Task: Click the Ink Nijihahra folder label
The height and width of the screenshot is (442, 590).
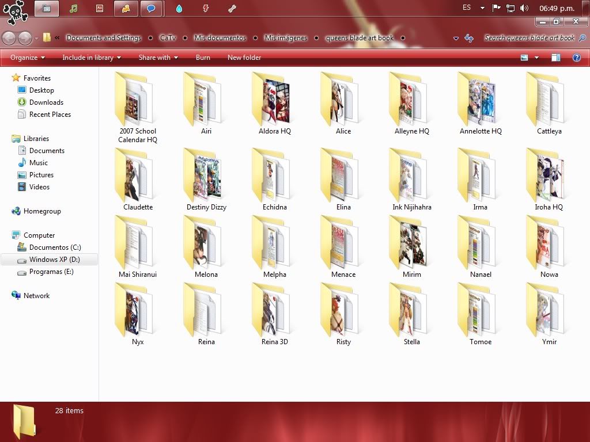Action: (411, 207)
